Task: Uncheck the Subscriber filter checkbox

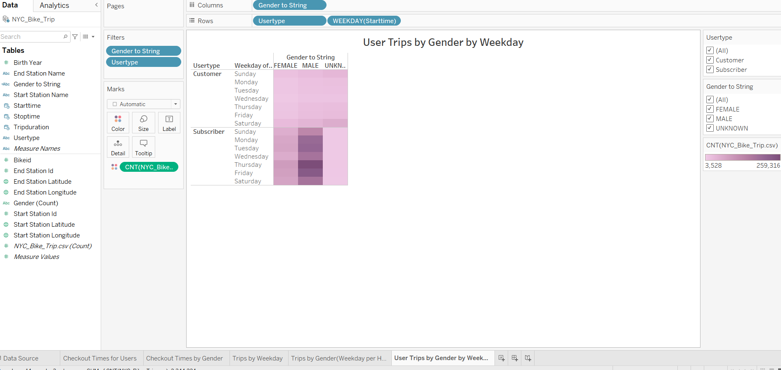Action: click(710, 69)
